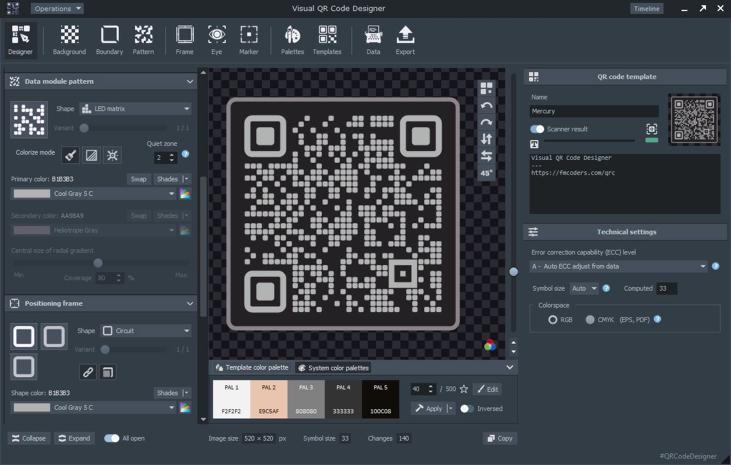731x465 pixels.
Task: Open the LED matrix shape dropdown
Action: [135, 109]
